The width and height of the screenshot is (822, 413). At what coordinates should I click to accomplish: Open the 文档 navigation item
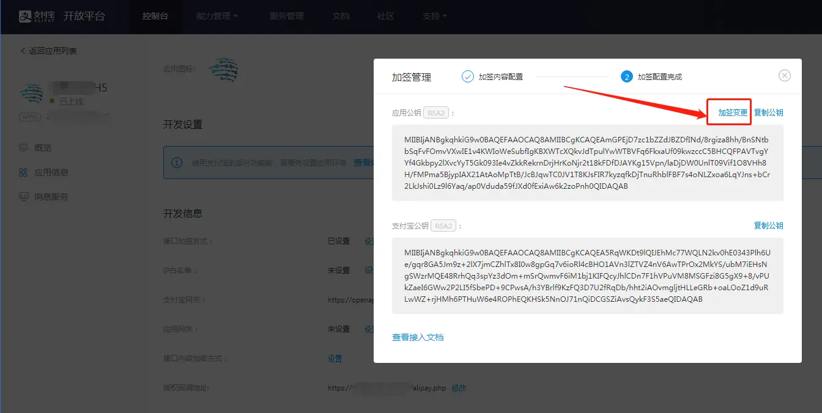[341, 16]
